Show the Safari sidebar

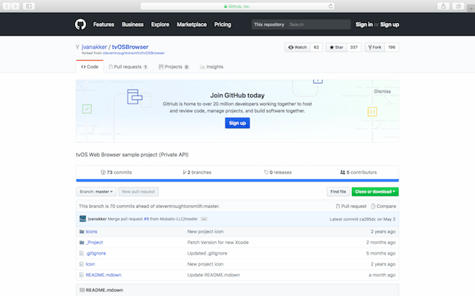29,5
